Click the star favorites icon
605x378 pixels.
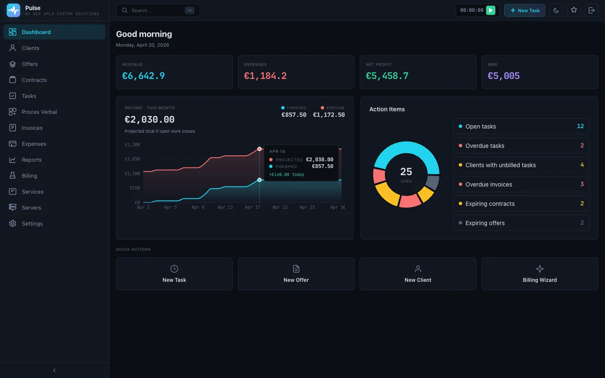574,10
